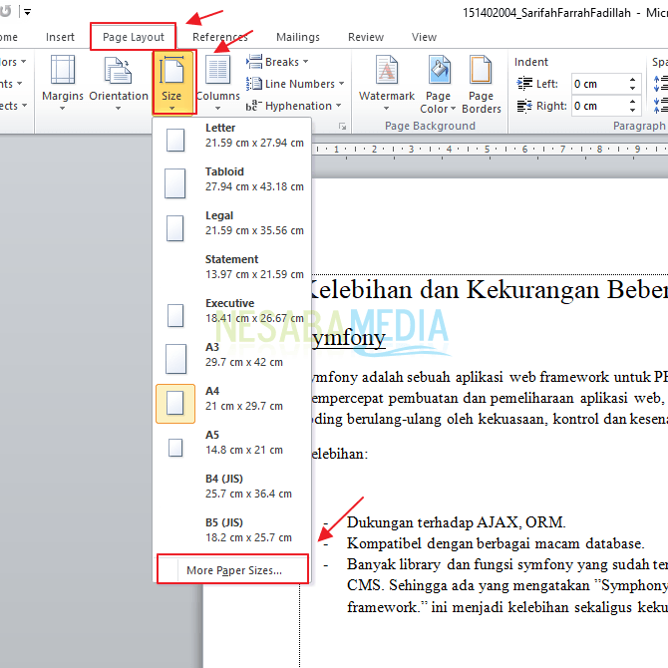
Task: Click the Effects dropdown in Themes group
Action: click(13, 106)
